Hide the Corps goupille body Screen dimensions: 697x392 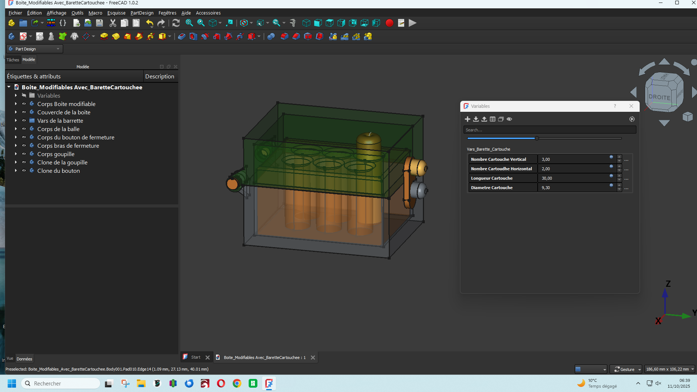point(24,154)
